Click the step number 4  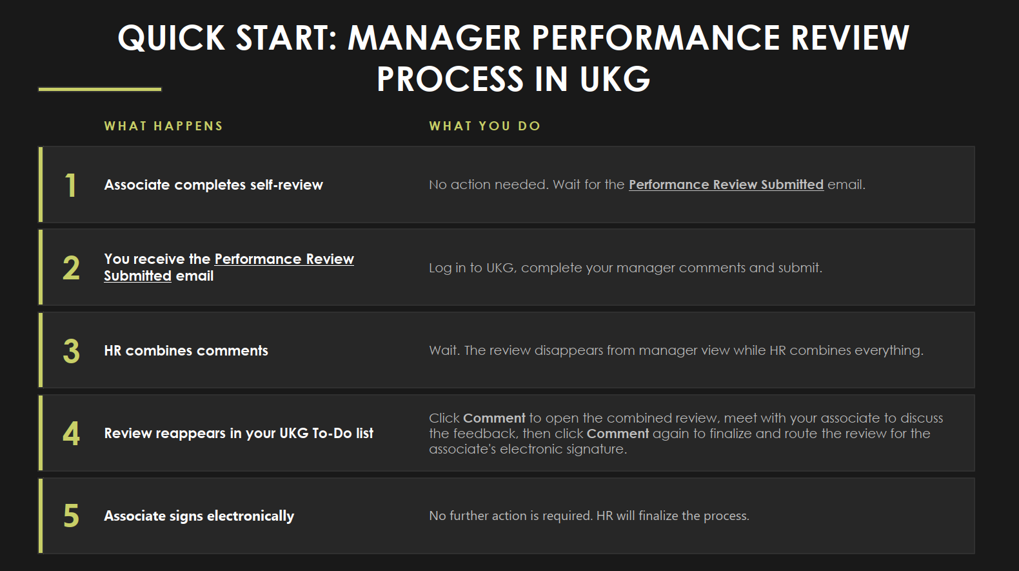coord(71,434)
